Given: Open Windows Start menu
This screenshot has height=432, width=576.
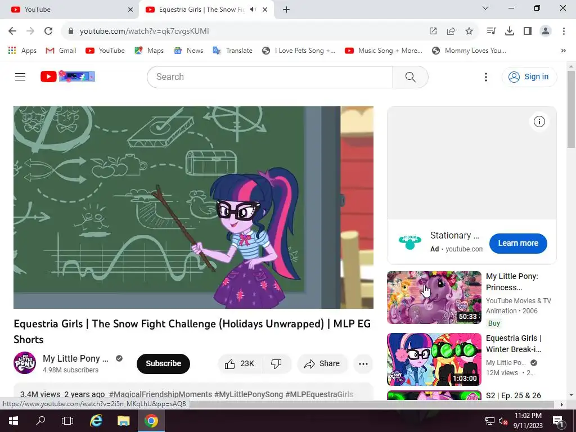Looking at the screenshot, I should (13, 421).
